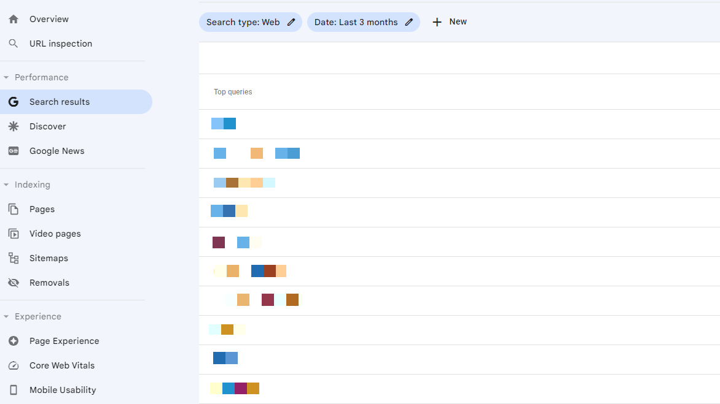
Task: Click the pencil to edit Search type filter
Action: [290, 21]
